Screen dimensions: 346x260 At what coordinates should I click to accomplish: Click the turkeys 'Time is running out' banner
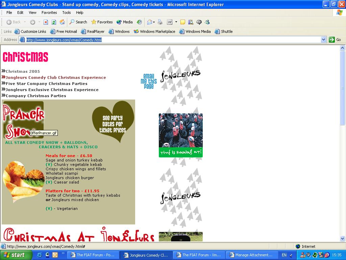coord(181,135)
